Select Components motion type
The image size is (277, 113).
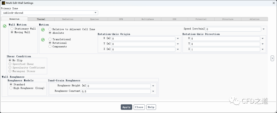(x=58, y=46)
